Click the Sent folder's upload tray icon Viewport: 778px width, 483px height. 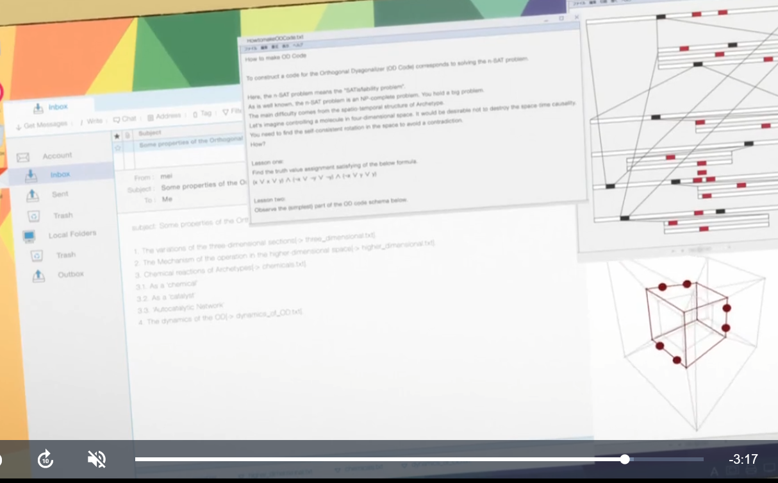(33, 195)
